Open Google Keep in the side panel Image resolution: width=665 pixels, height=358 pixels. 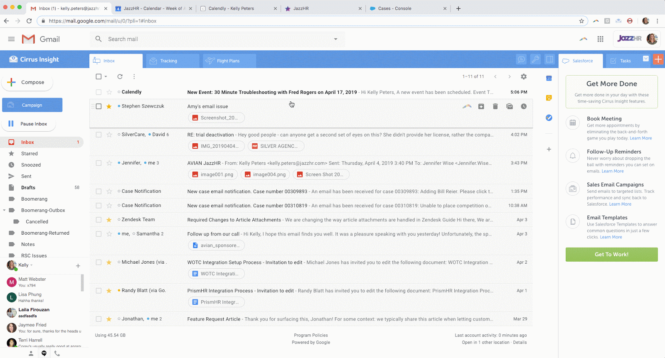pos(549,98)
